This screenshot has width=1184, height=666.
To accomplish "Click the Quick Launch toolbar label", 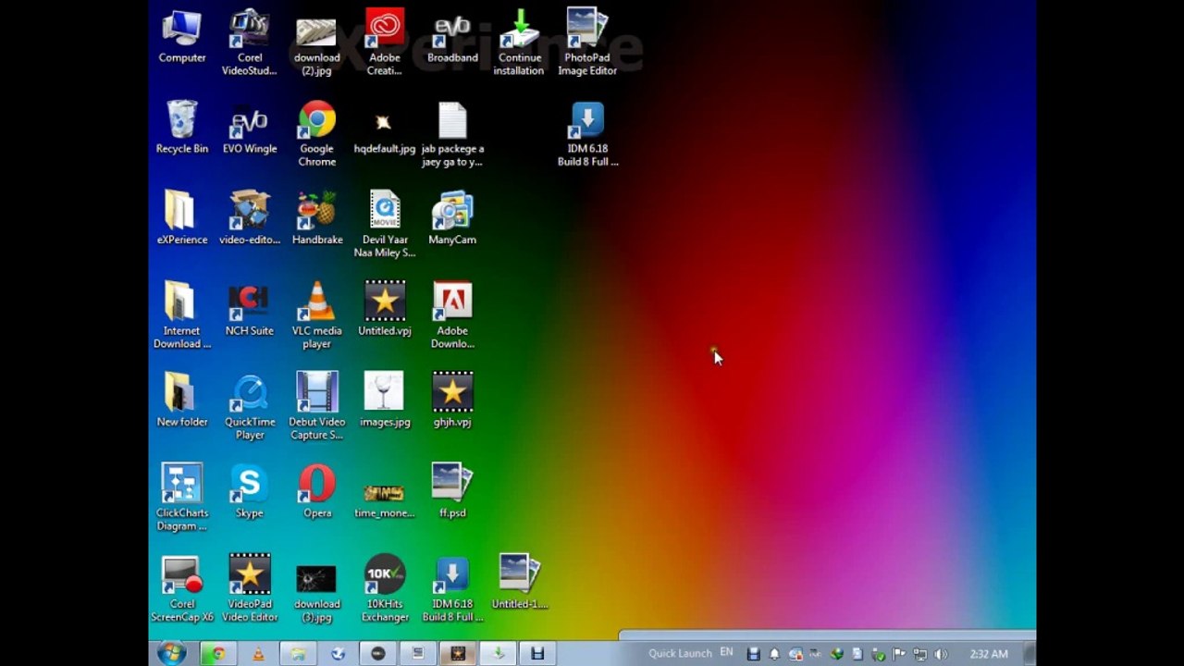I will [680, 653].
